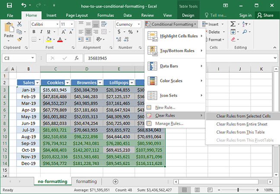
Task: Open the Lollipops column filter dropdown
Action: click(132, 83)
